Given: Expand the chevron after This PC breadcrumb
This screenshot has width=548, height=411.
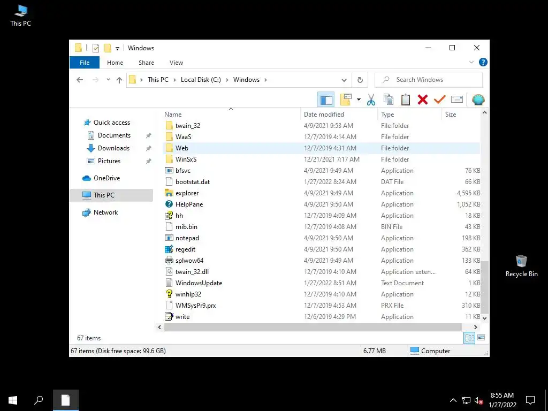Looking at the screenshot, I should (174, 80).
